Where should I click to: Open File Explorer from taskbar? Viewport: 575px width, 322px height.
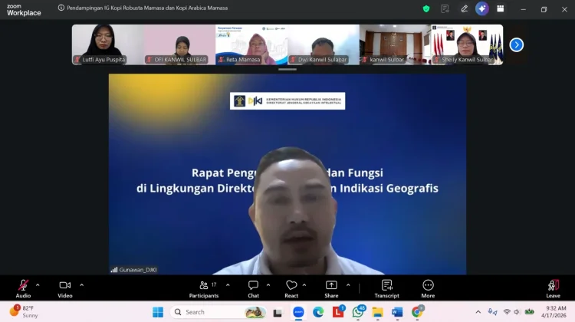377,312
